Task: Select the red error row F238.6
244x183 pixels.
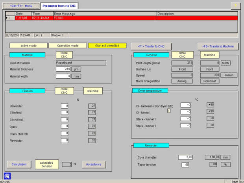Action: (x=122, y=18)
